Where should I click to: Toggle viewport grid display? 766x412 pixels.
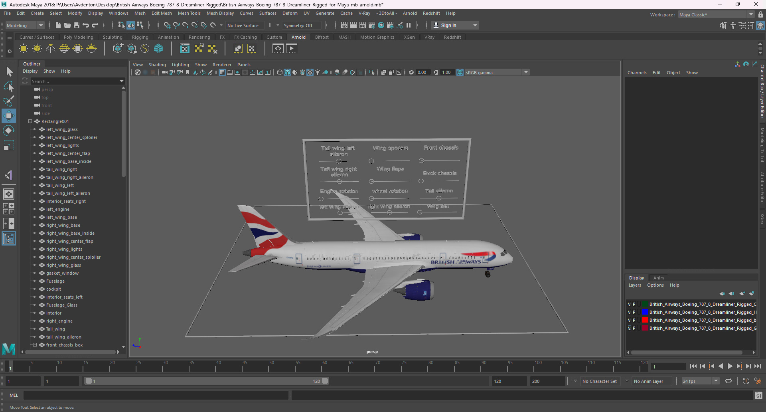[222, 72]
